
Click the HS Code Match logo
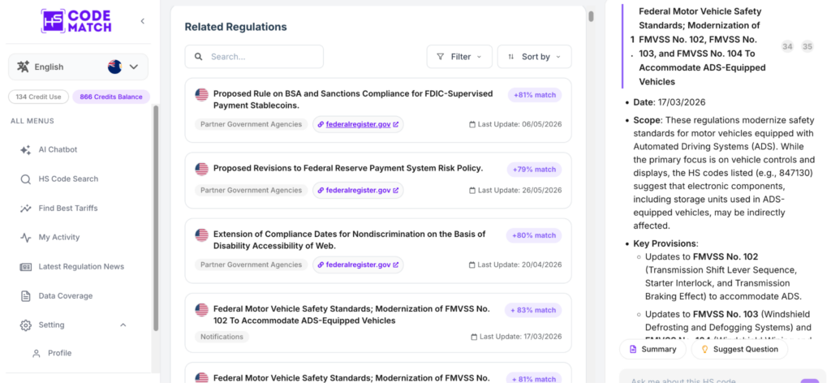point(75,21)
